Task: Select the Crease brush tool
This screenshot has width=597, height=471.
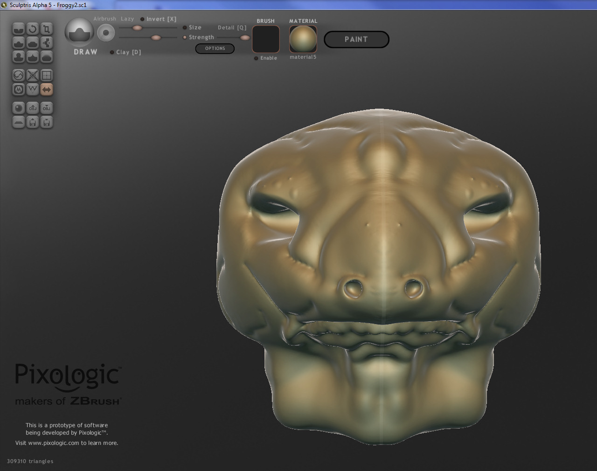Action: point(19,29)
